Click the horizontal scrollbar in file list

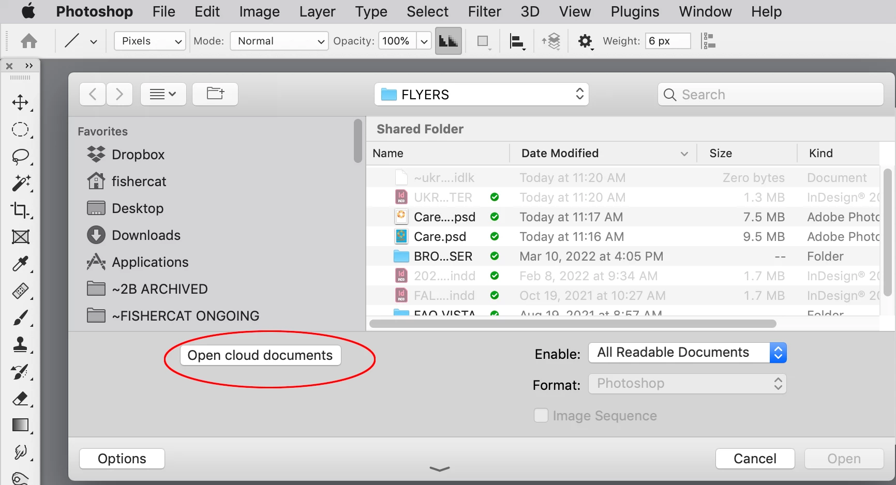pos(573,324)
